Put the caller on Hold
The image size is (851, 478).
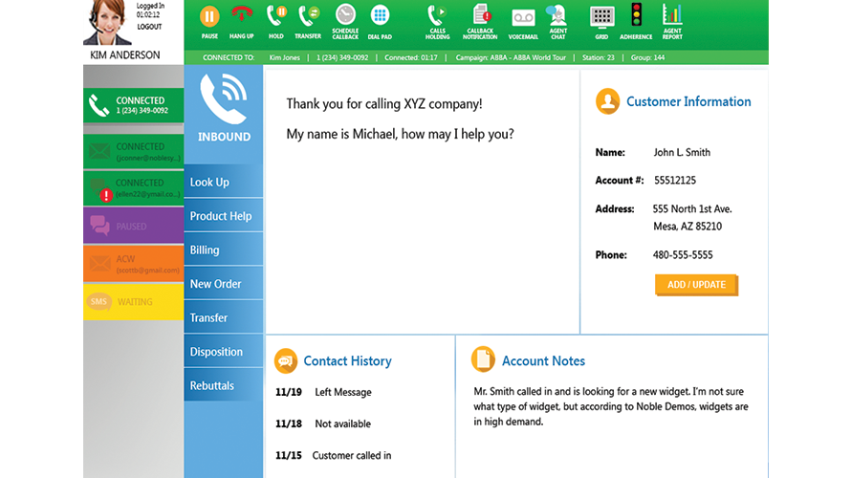(x=275, y=17)
